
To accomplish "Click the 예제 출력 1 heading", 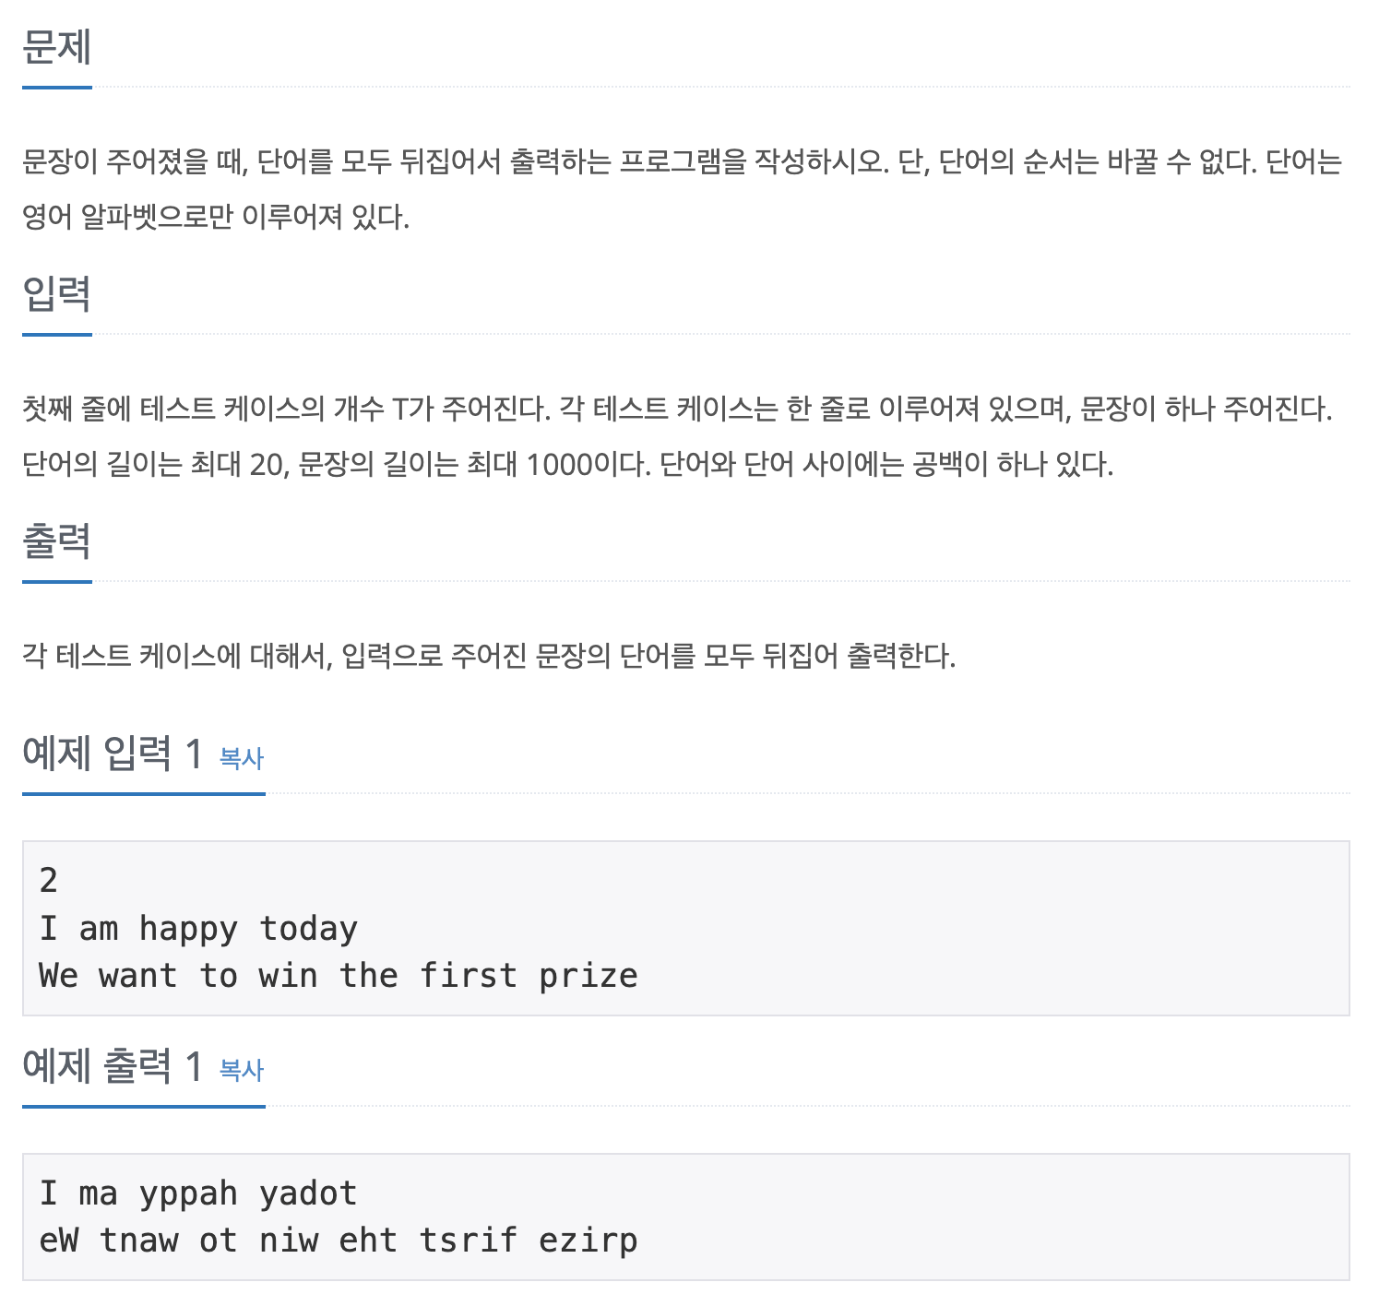I will (113, 1065).
